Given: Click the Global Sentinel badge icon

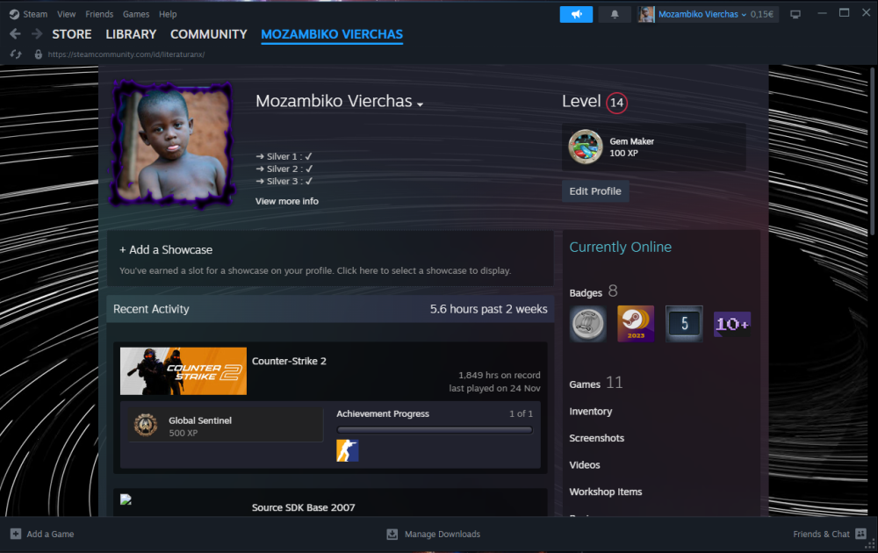Looking at the screenshot, I should click(146, 426).
